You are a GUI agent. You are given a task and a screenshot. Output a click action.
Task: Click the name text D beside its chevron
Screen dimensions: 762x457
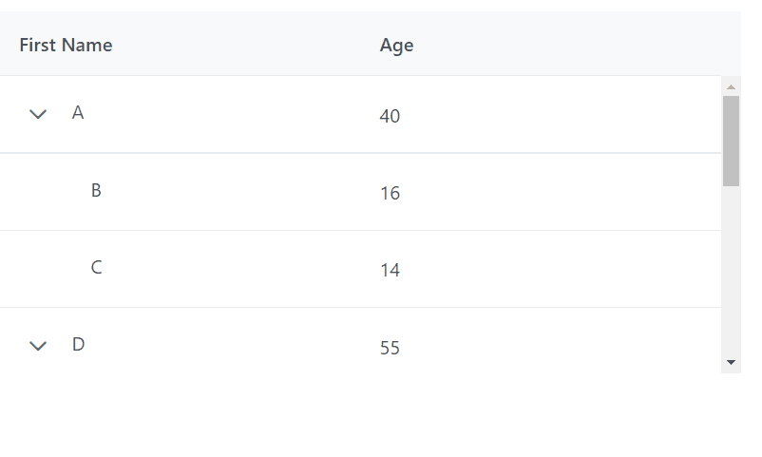coord(78,344)
